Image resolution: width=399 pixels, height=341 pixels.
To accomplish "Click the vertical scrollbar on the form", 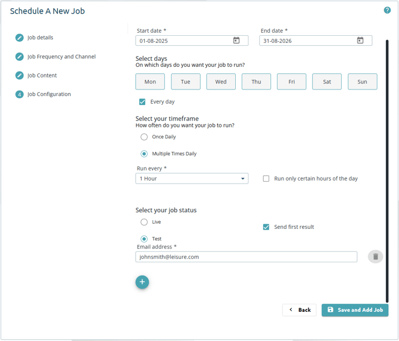I will (387, 171).
